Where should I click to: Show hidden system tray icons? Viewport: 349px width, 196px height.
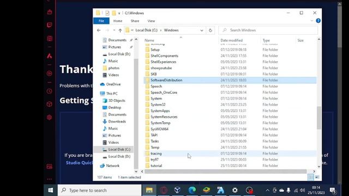[268, 190]
